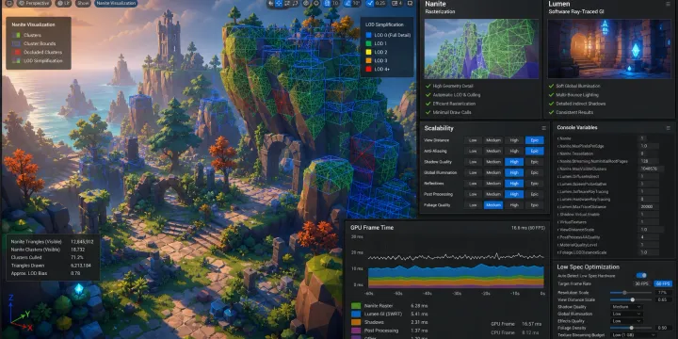The width and height of the screenshot is (678, 339).
Task: Toggle Auto-Detect Low Spec Hardware switch
Action: (641, 275)
